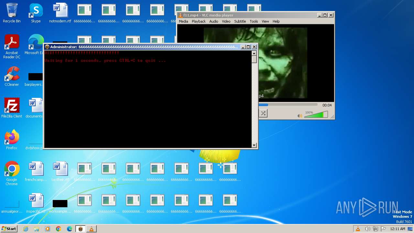The image size is (414, 233).
Task: Open the Video menu in VLC
Action: point(226,21)
